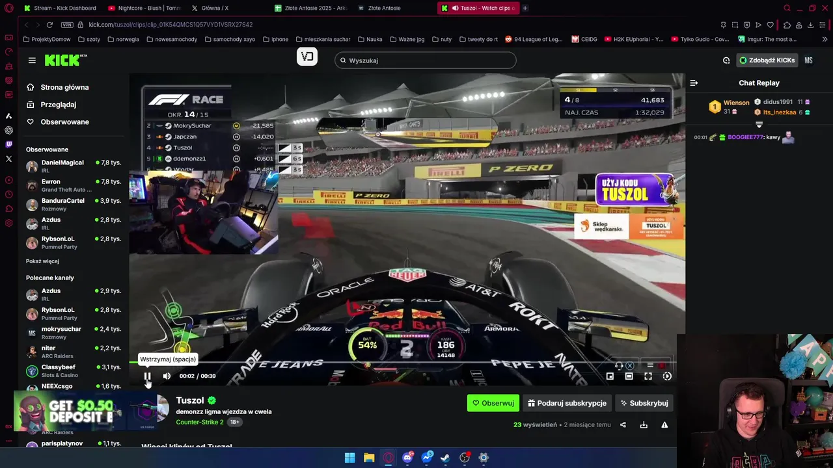833x468 pixels.
Task: Open the Kick hamburger menu
Action: point(32,60)
